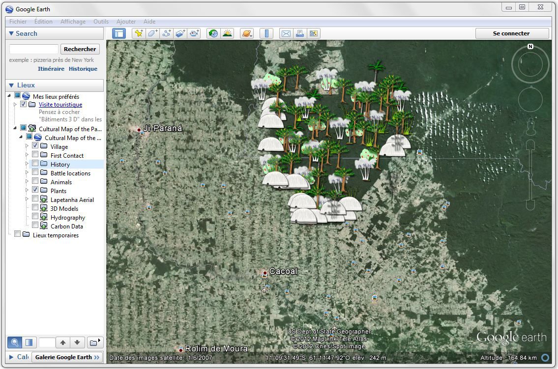The image size is (558, 369).
Task: Open the Historique link
Action: pyautogui.click(x=83, y=69)
